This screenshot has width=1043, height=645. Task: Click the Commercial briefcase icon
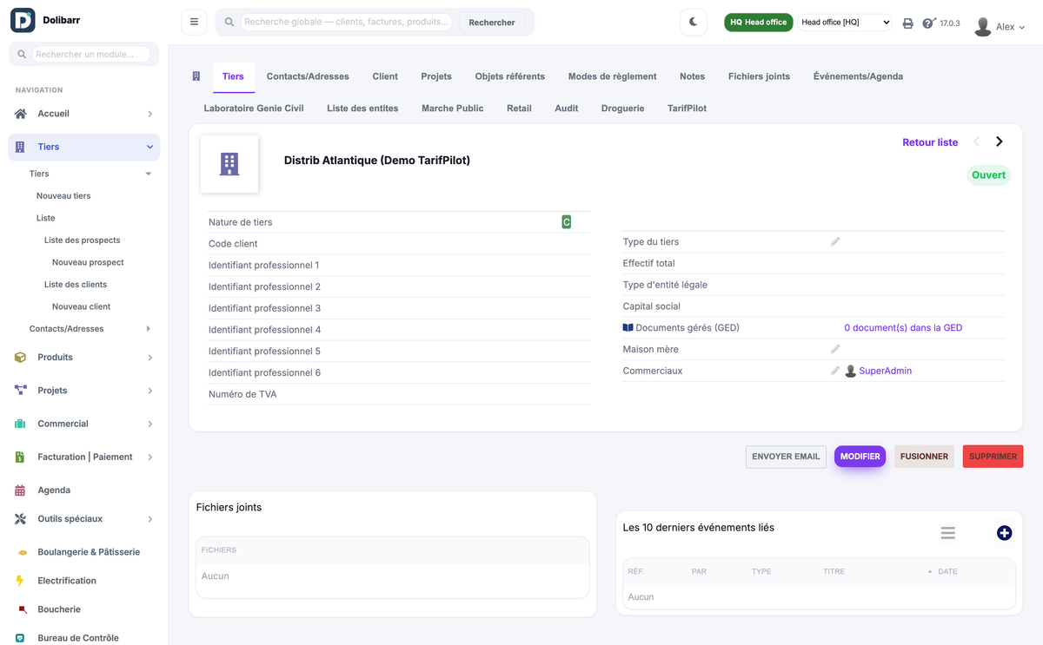click(x=21, y=424)
